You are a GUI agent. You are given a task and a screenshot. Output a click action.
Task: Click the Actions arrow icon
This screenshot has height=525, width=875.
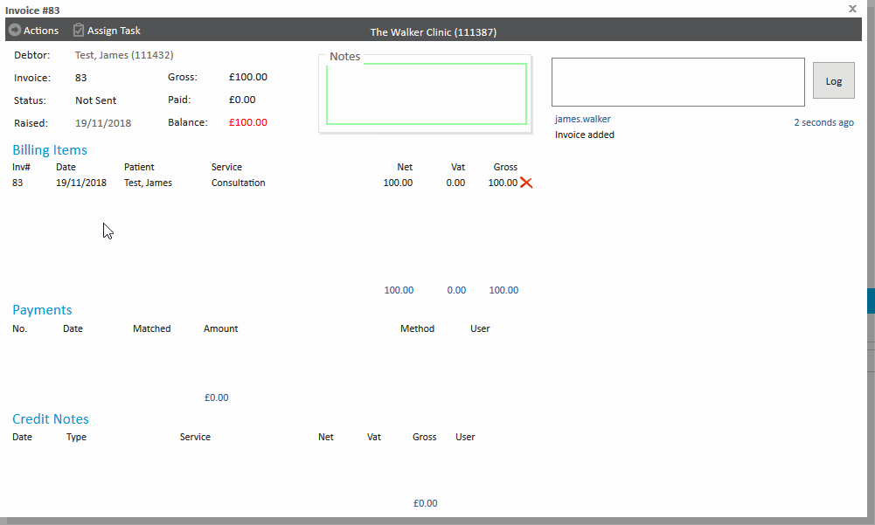coord(15,30)
